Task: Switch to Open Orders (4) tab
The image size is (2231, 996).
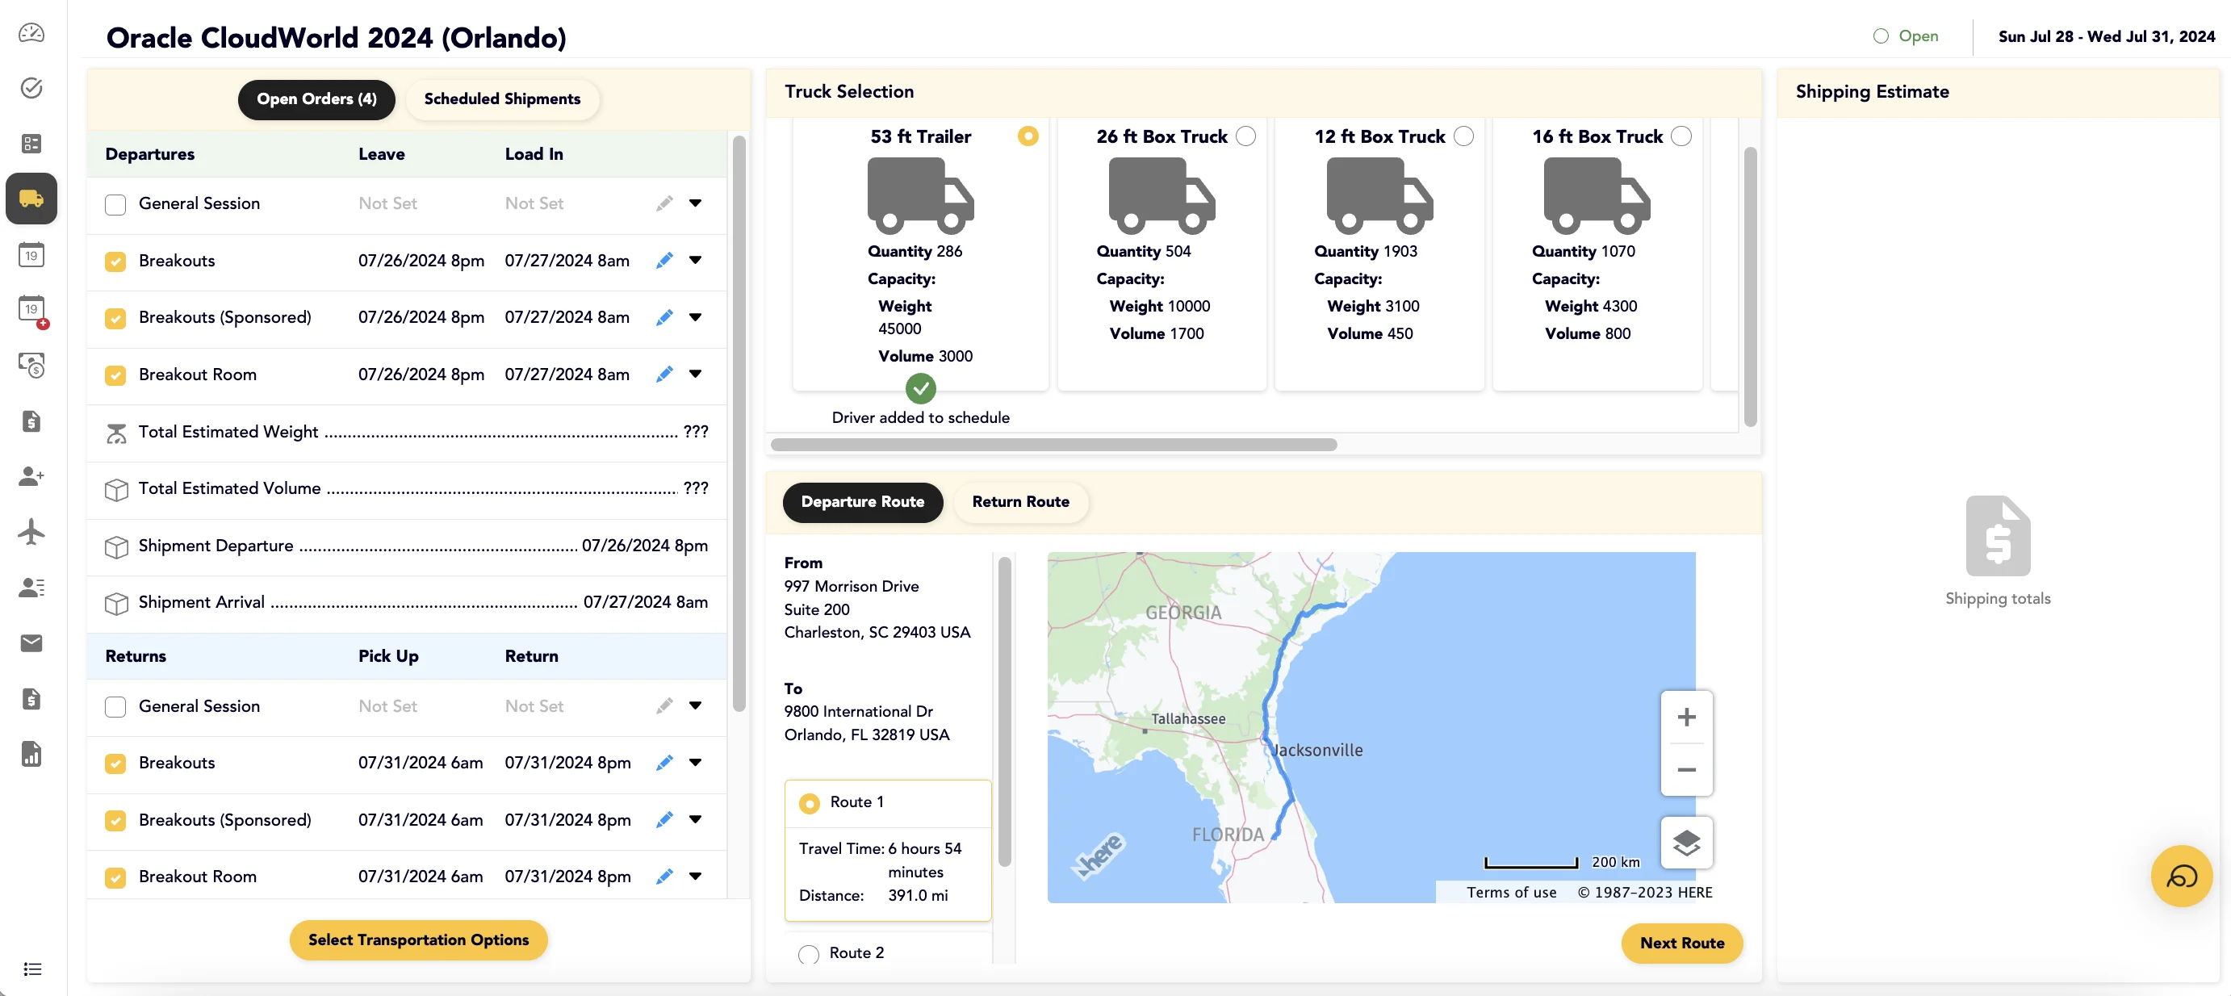Action: (316, 99)
